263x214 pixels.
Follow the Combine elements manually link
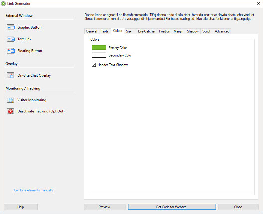coord(34,190)
